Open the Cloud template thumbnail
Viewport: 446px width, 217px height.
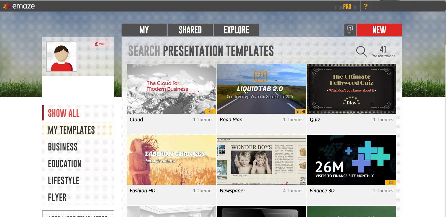(171, 89)
